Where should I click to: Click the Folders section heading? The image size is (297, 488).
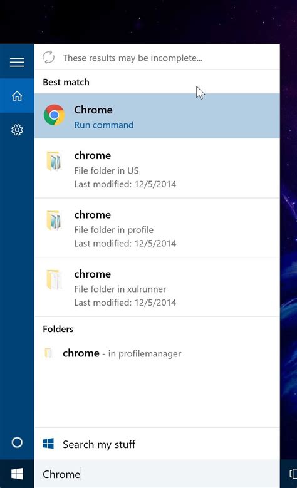coord(58,329)
